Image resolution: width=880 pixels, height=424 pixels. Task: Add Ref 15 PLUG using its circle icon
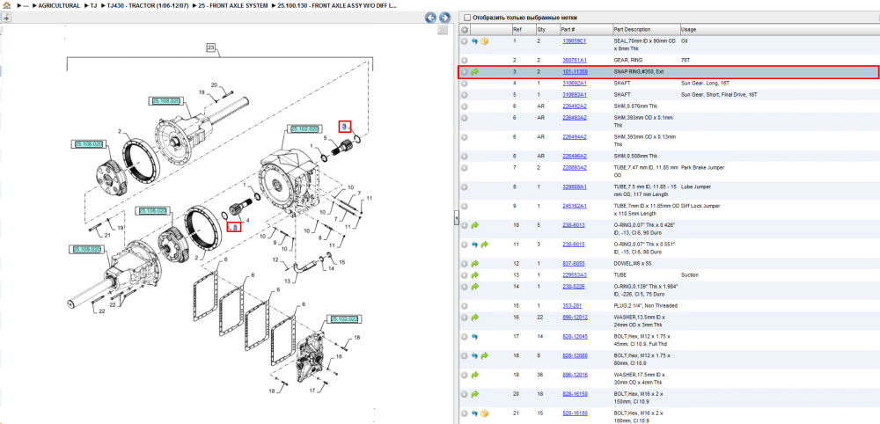(x=465, y=305)
